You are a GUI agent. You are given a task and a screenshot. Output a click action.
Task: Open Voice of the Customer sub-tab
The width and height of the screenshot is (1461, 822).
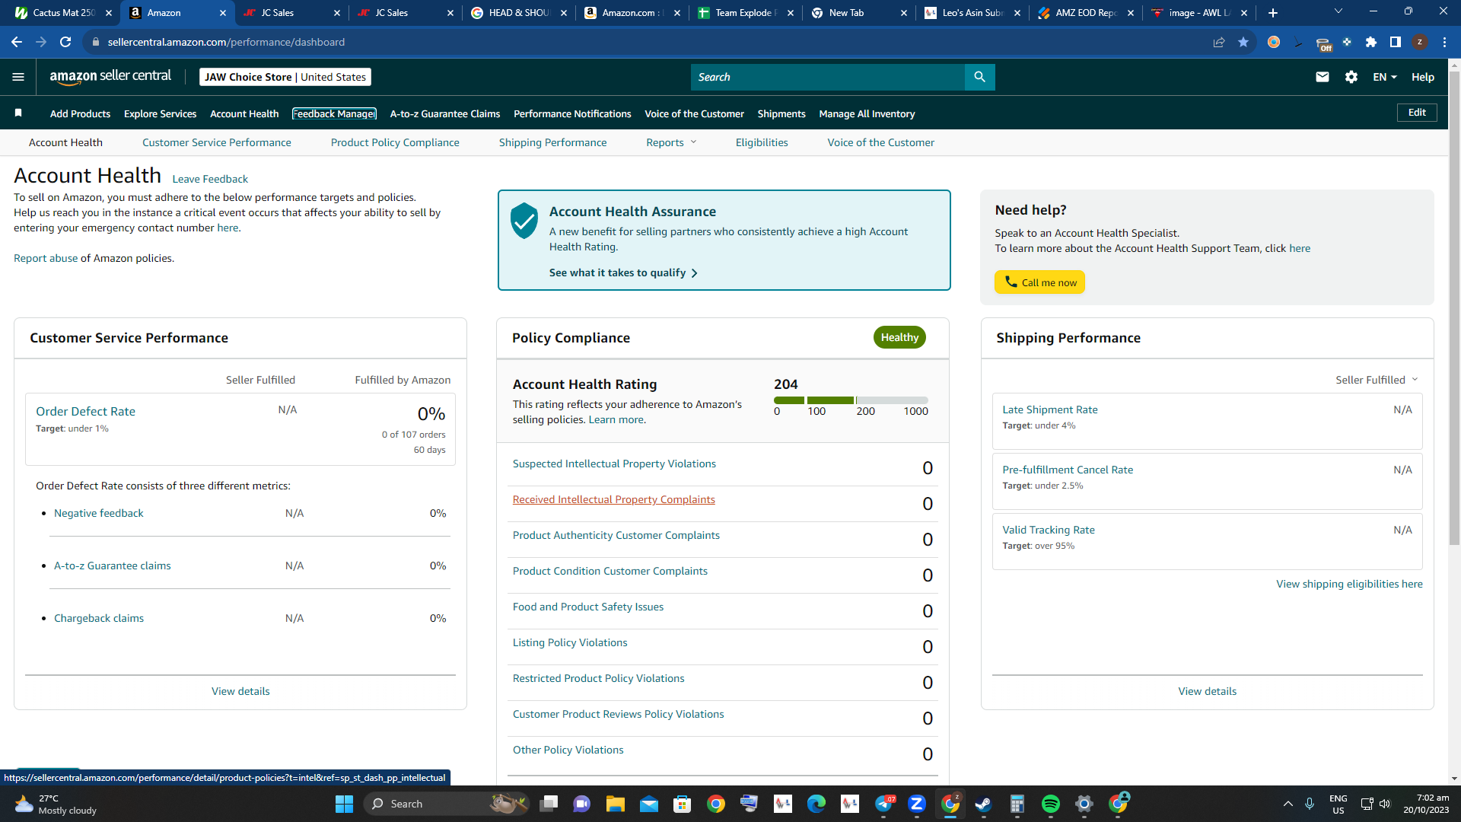[x=880, y=142]
